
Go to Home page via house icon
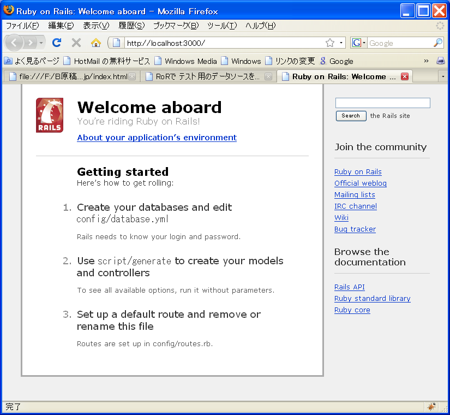tap(96, 43)
